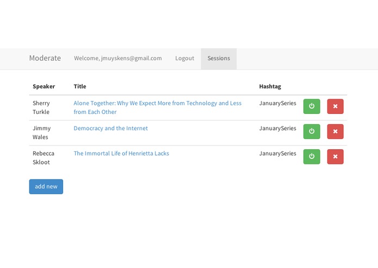378x268 pixels.
Task: Activate the Rebecca Skloot session power button
Action: click(312, 156)
